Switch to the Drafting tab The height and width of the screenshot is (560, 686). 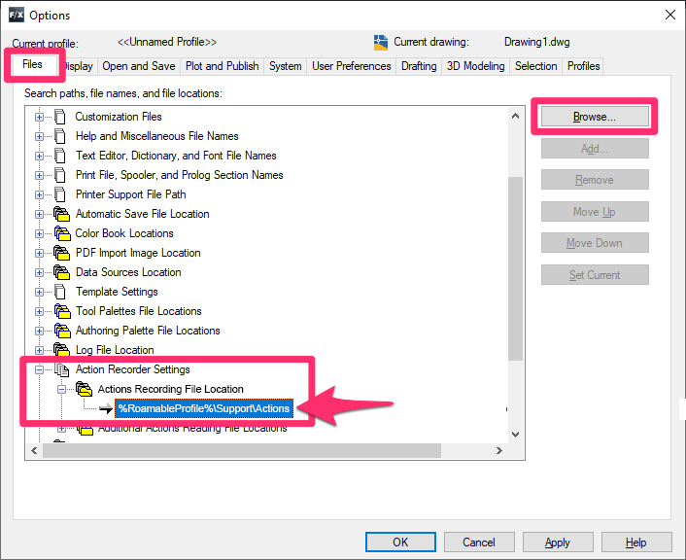click(419, 66)
